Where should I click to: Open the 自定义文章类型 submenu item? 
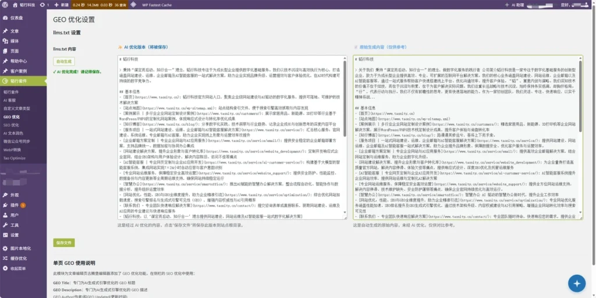point(17,108)
